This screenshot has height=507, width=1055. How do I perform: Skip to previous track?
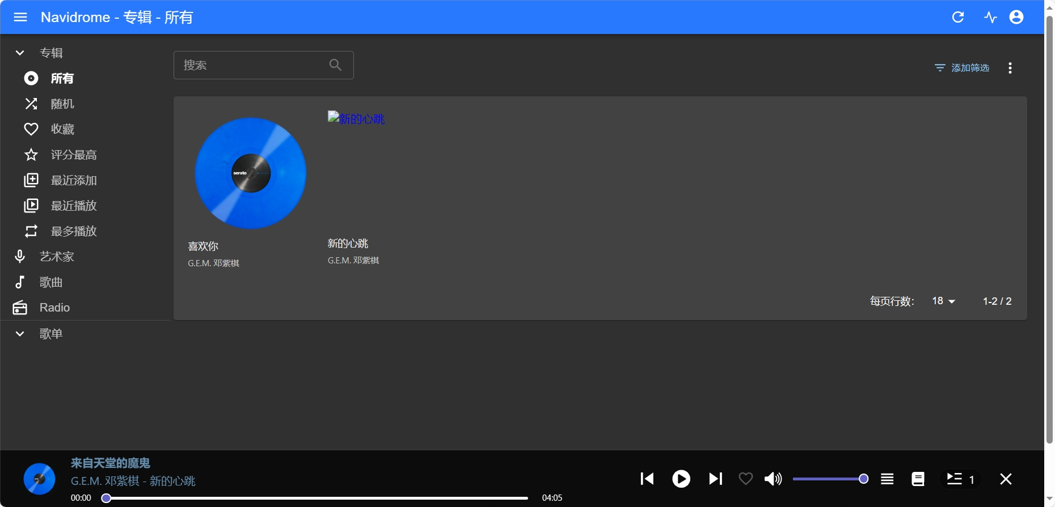647,479
